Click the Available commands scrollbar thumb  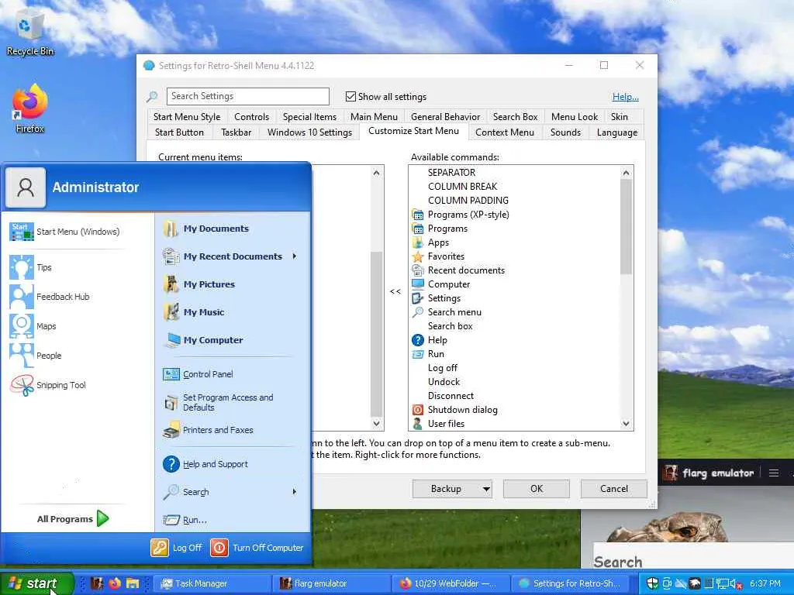click(627, 227)
